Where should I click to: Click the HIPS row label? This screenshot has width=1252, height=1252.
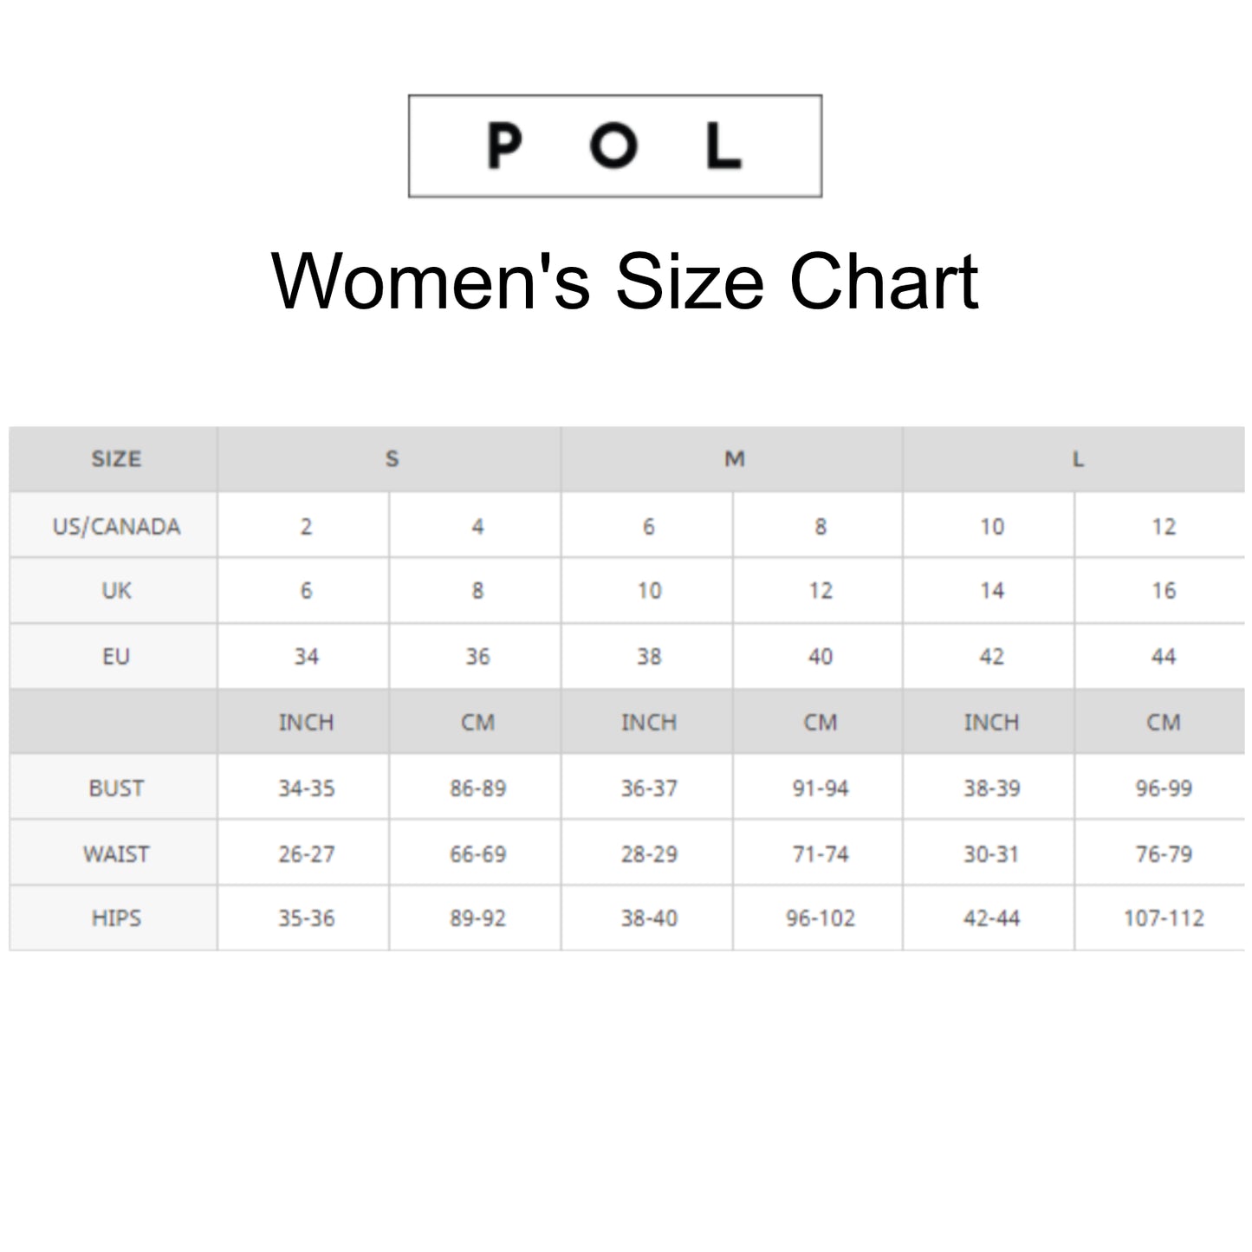[116, 918]
